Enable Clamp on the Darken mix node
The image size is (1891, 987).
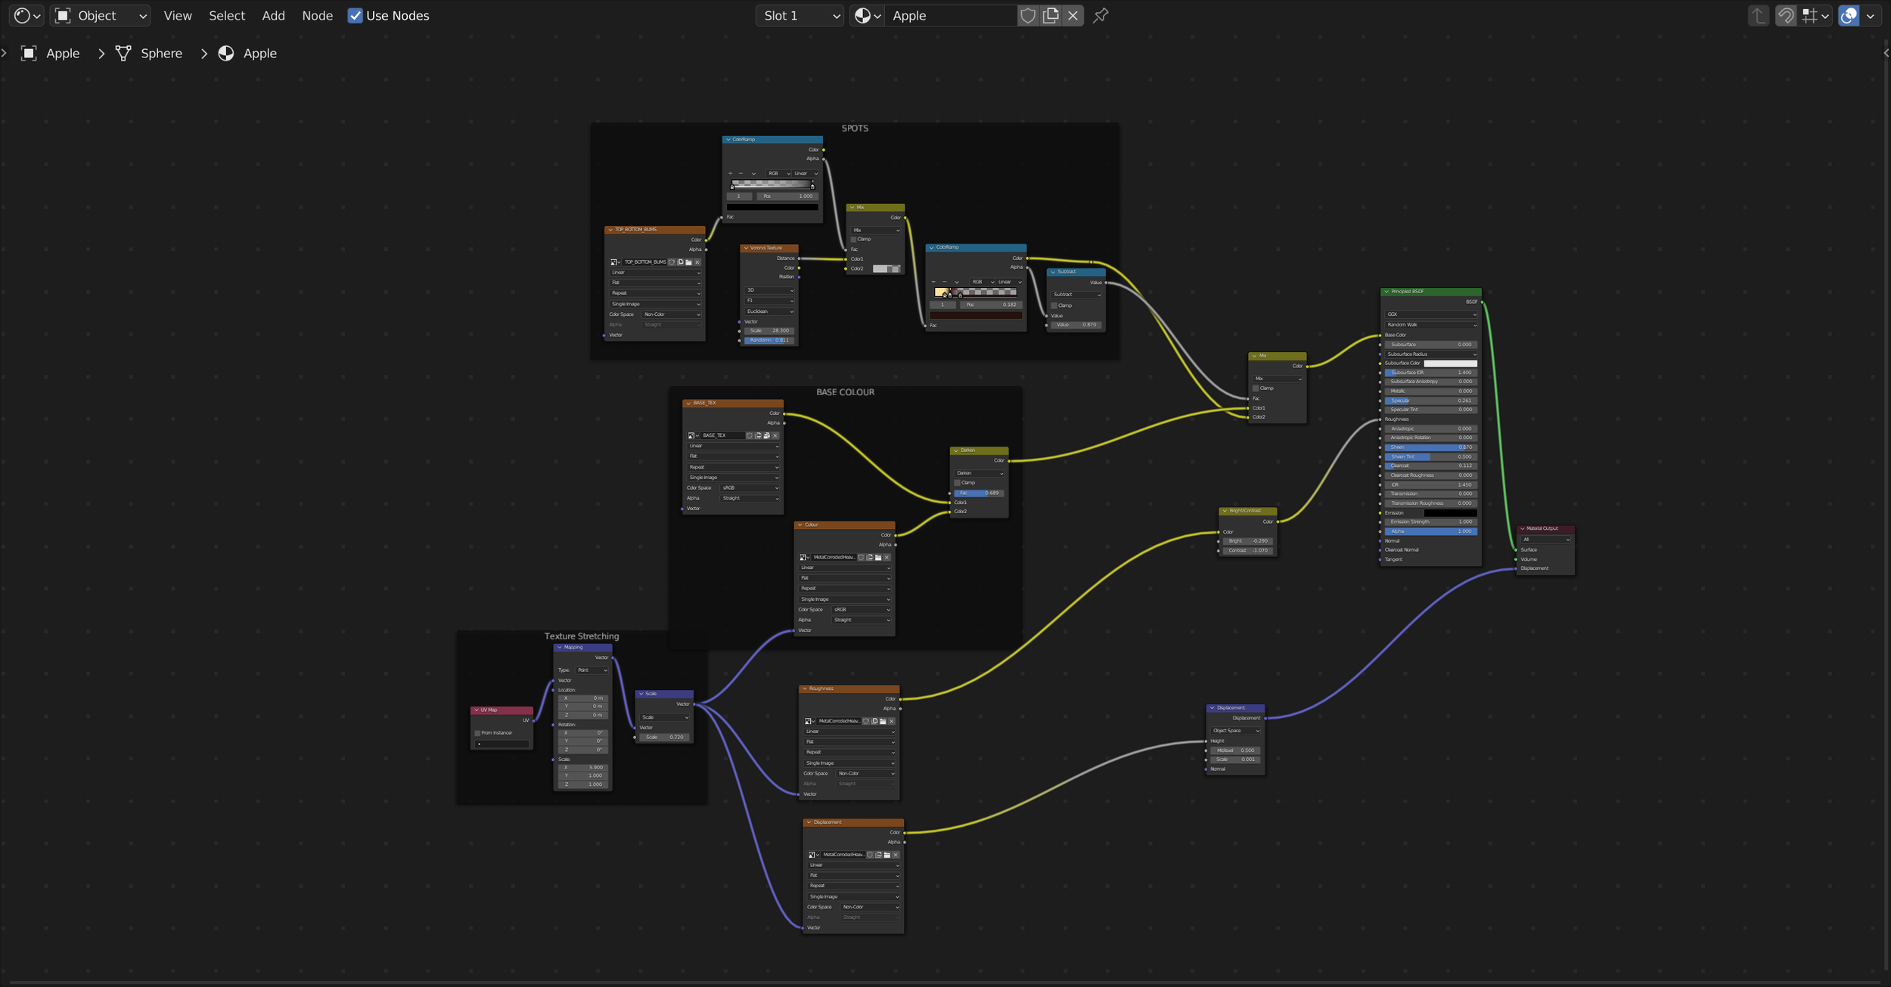click(958, 483)
